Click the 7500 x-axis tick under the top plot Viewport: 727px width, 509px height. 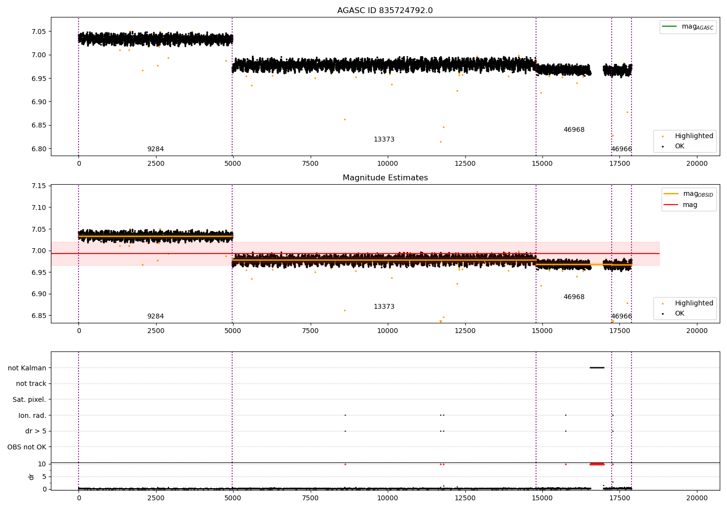[x=310, y=164]
